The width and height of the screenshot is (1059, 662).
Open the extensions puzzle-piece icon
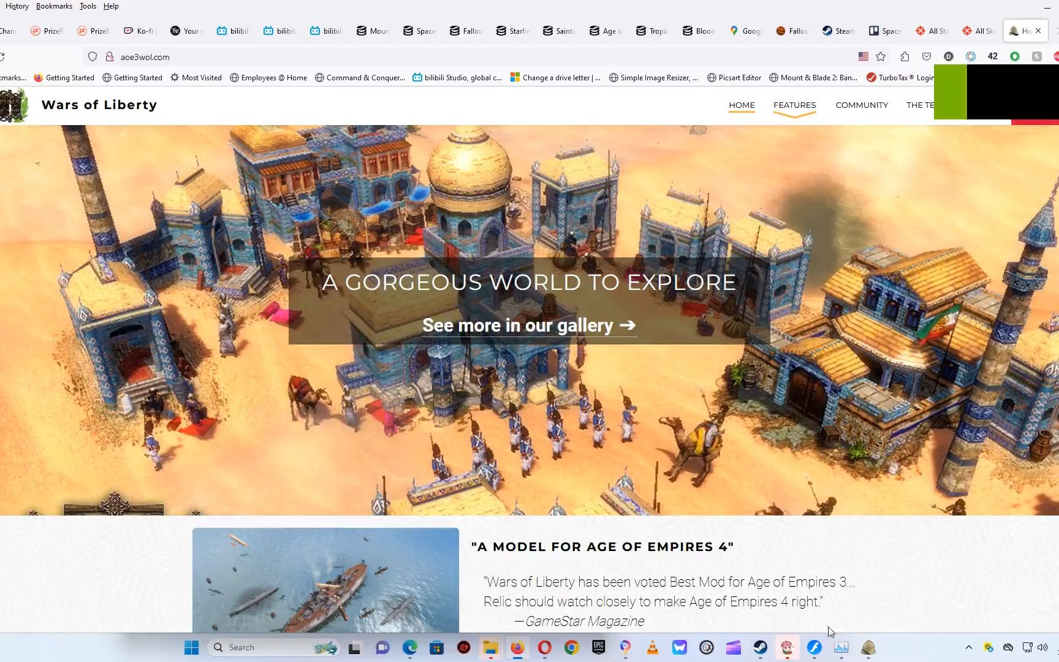[x=905, y=56]
